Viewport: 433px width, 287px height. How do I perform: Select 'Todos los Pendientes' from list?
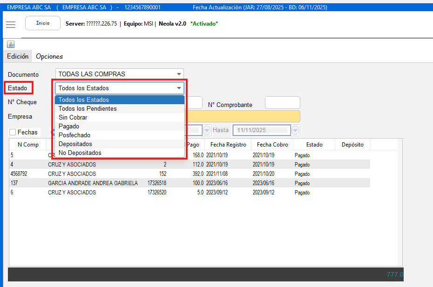(88, 108)
